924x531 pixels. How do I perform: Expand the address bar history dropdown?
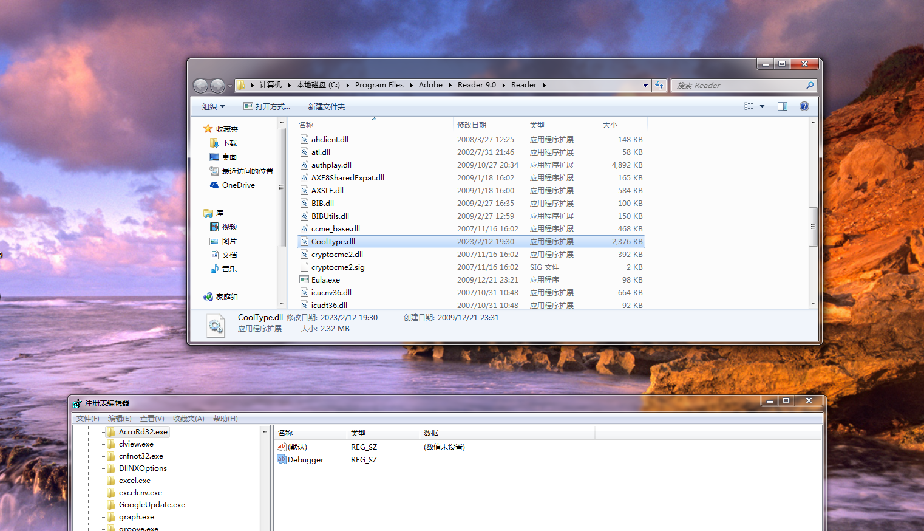click(645, 86)
